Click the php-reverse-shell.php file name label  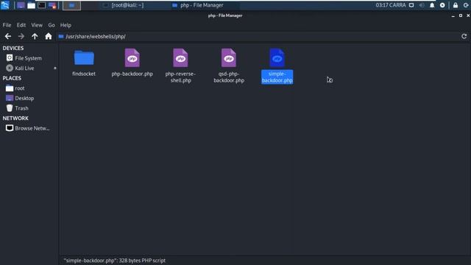click(180, 77)
